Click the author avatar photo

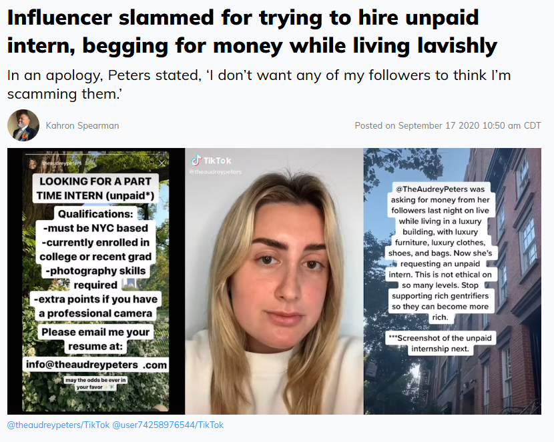coord(23,125)
